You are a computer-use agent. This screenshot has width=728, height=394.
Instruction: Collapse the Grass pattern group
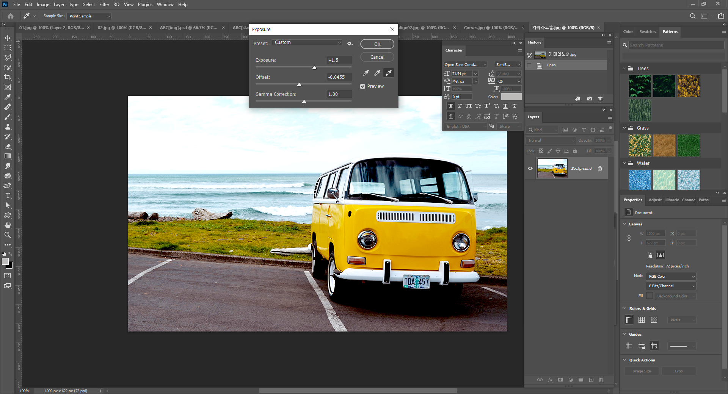click(624, 128)
